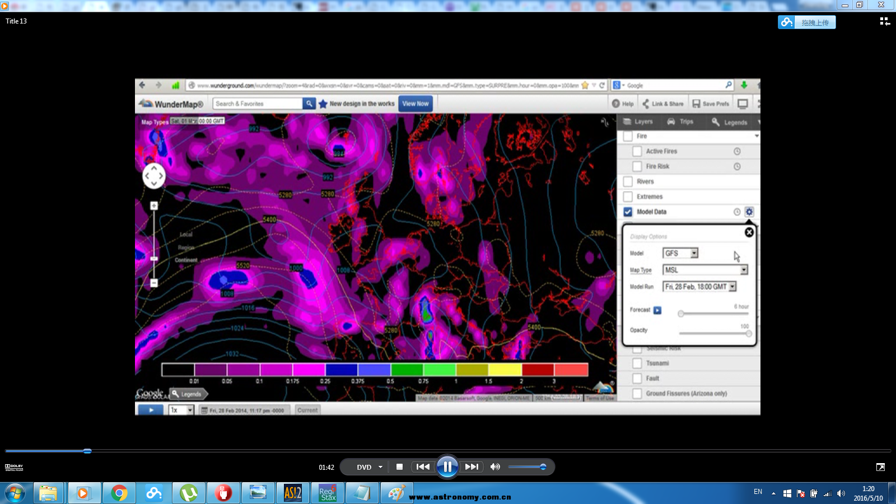
Task: Uncheck the Model Data checkbox
Action: pos(628,212)
